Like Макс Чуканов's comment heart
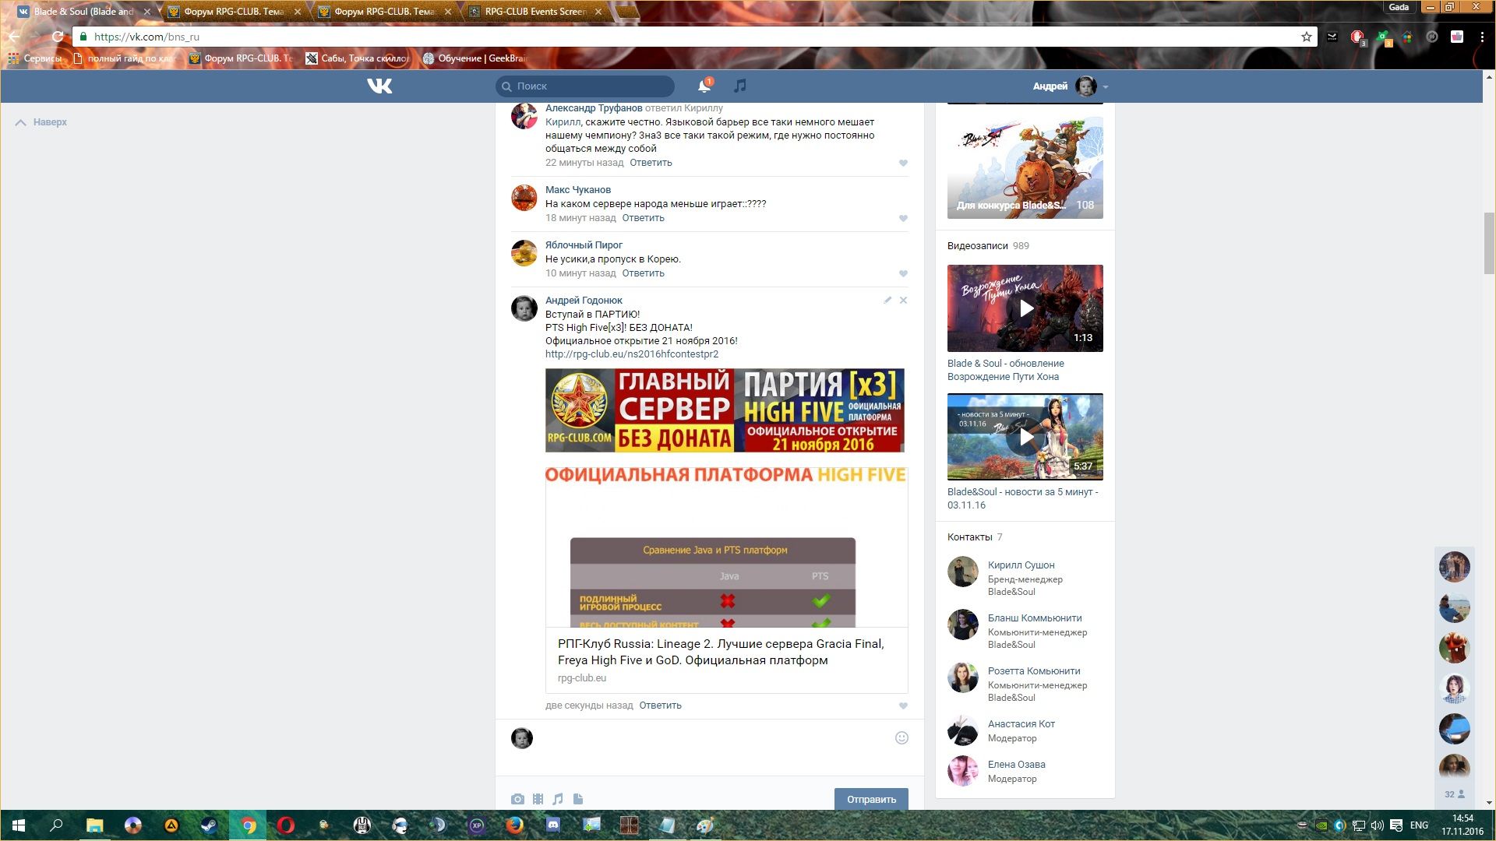Image resolution: width=1496 pixels, height=841 pixels. click(x=903, y=218)
